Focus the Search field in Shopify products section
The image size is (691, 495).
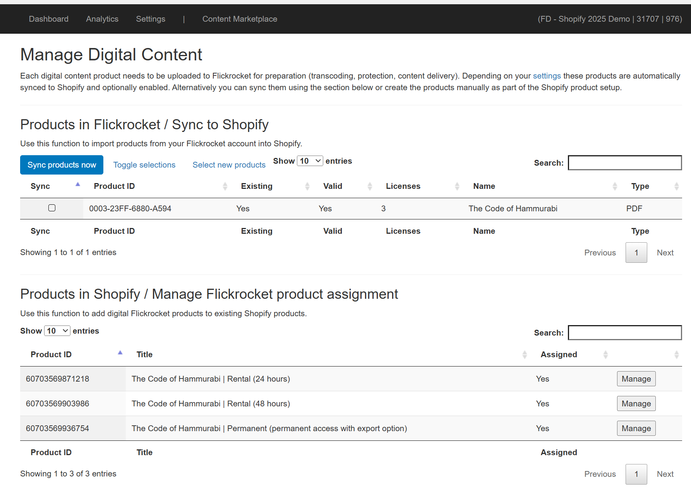point(624,333)
